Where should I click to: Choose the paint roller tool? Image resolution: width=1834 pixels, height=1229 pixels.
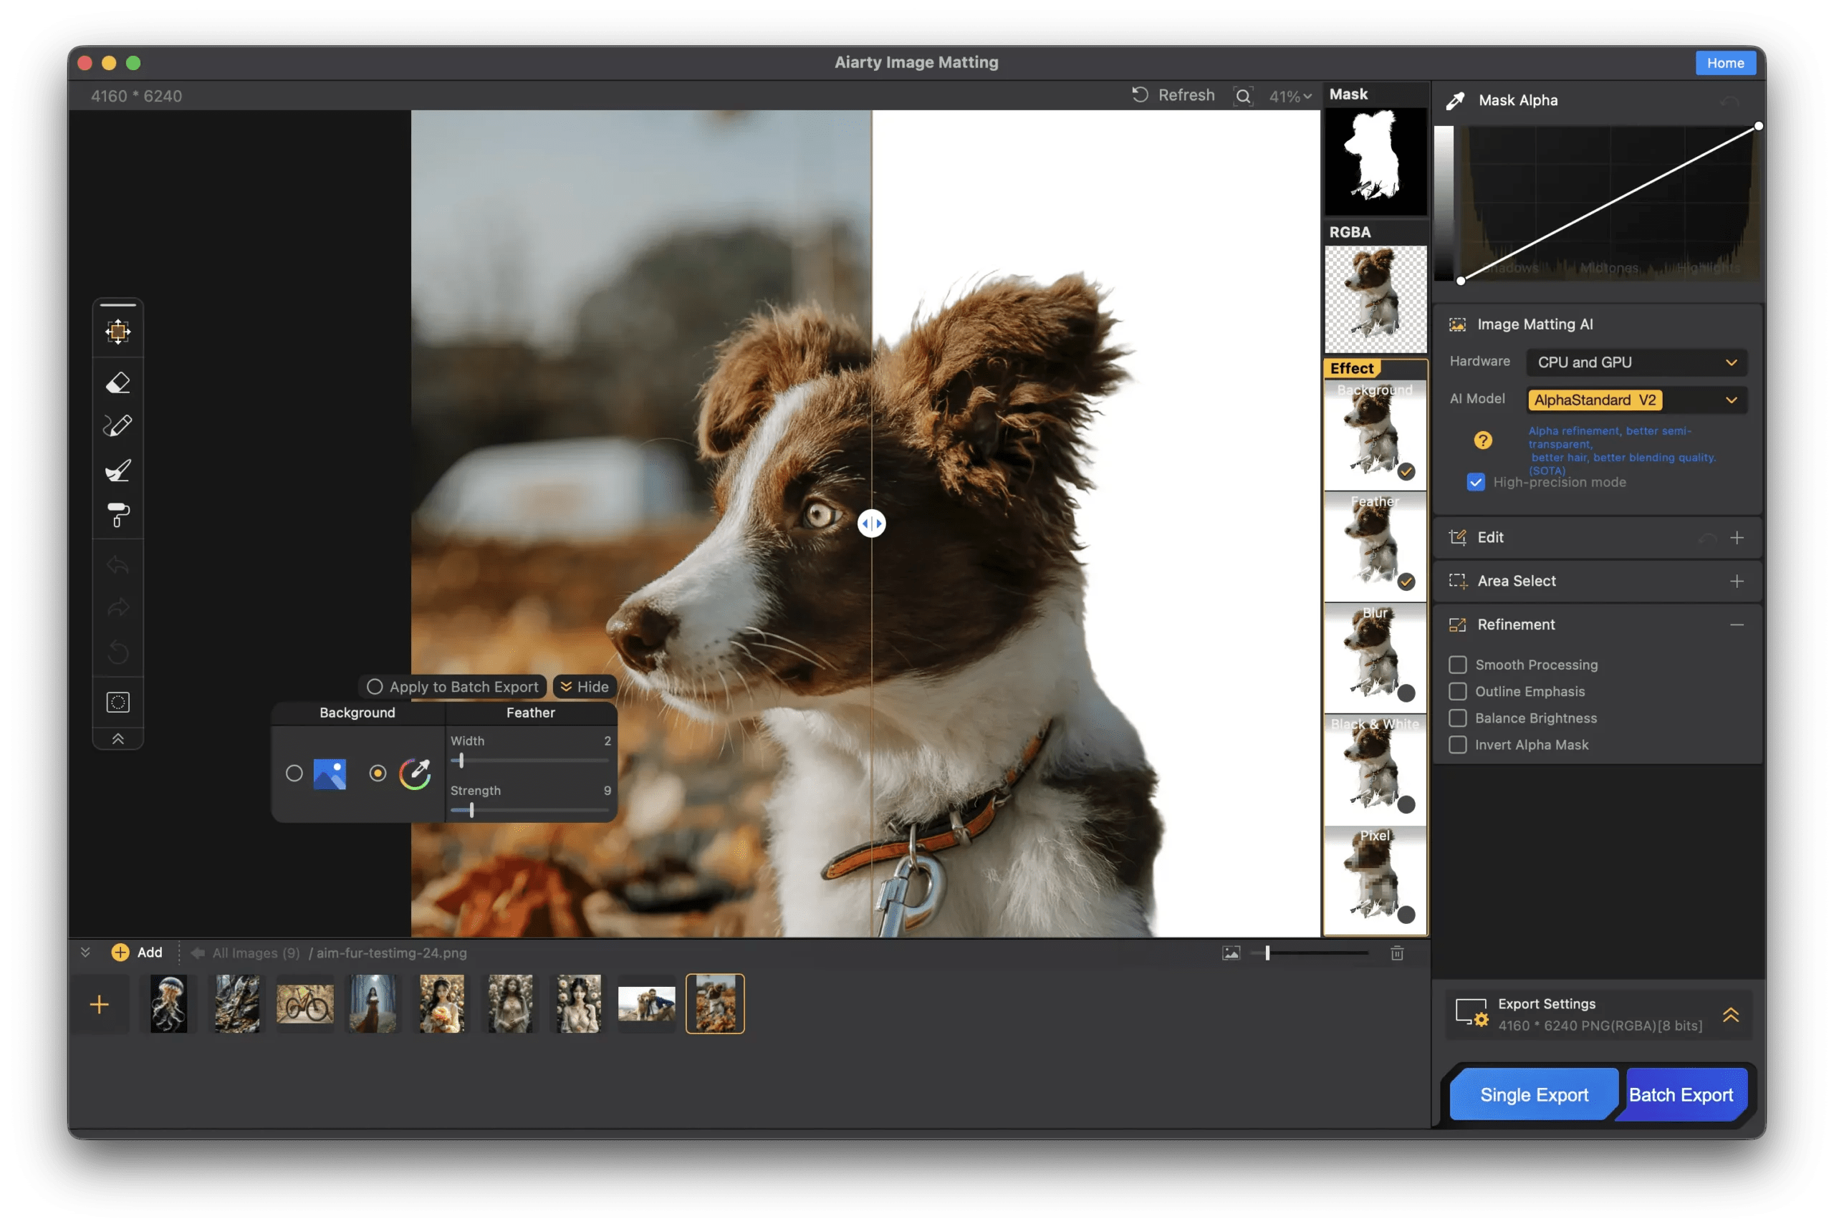[x=117, y=515]
